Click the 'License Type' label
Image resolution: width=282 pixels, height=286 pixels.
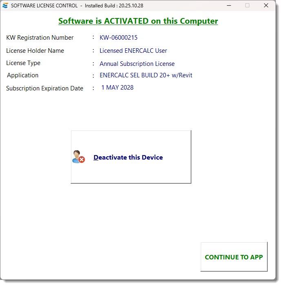(23, 63)
